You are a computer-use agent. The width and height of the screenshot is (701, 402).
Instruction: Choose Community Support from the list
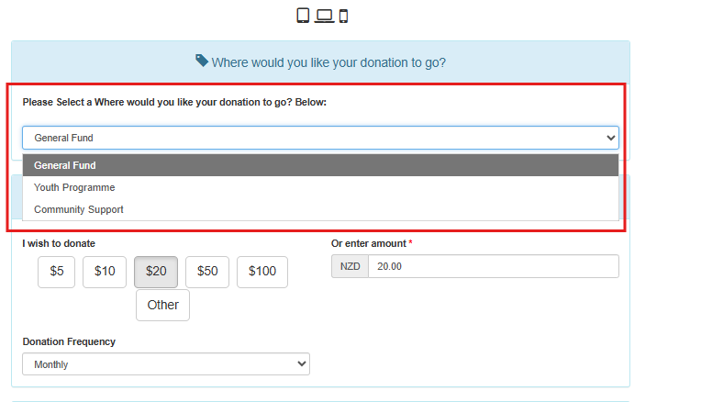click(x=320, y=209)
